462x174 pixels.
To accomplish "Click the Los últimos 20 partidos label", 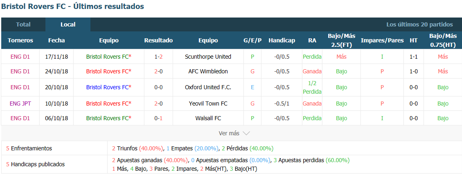I will 419,24.
